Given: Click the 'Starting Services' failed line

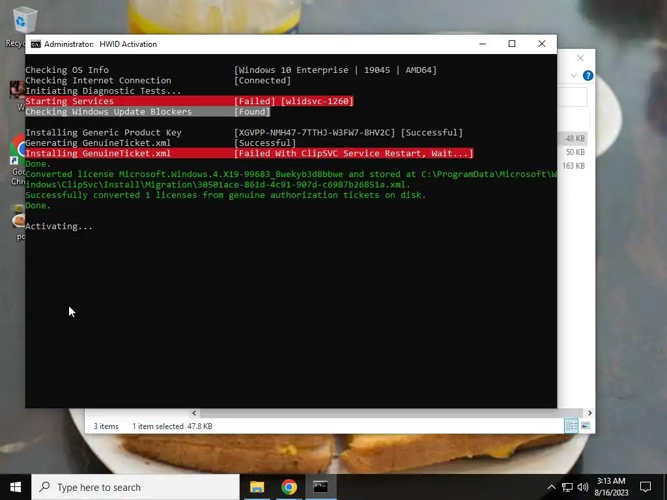Looking at the screenshot, I should tap(190, 101).
